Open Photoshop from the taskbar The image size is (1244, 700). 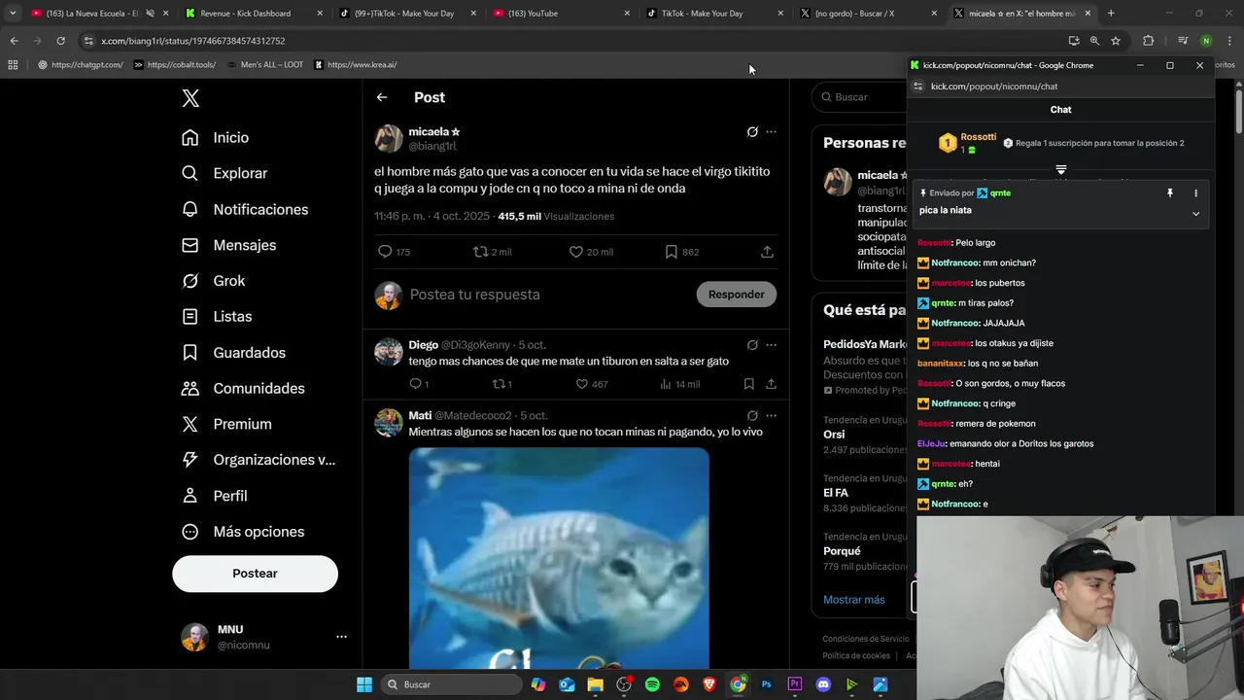pyautogui.click(x=766, y=684)
